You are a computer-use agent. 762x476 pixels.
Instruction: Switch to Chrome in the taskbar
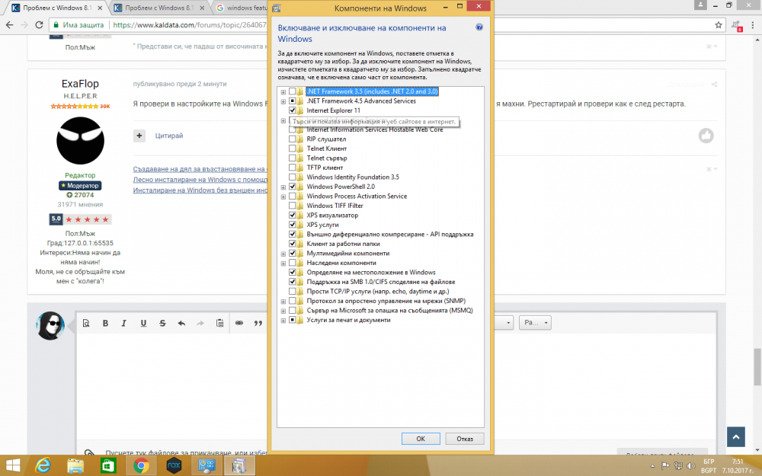[141, 466]
